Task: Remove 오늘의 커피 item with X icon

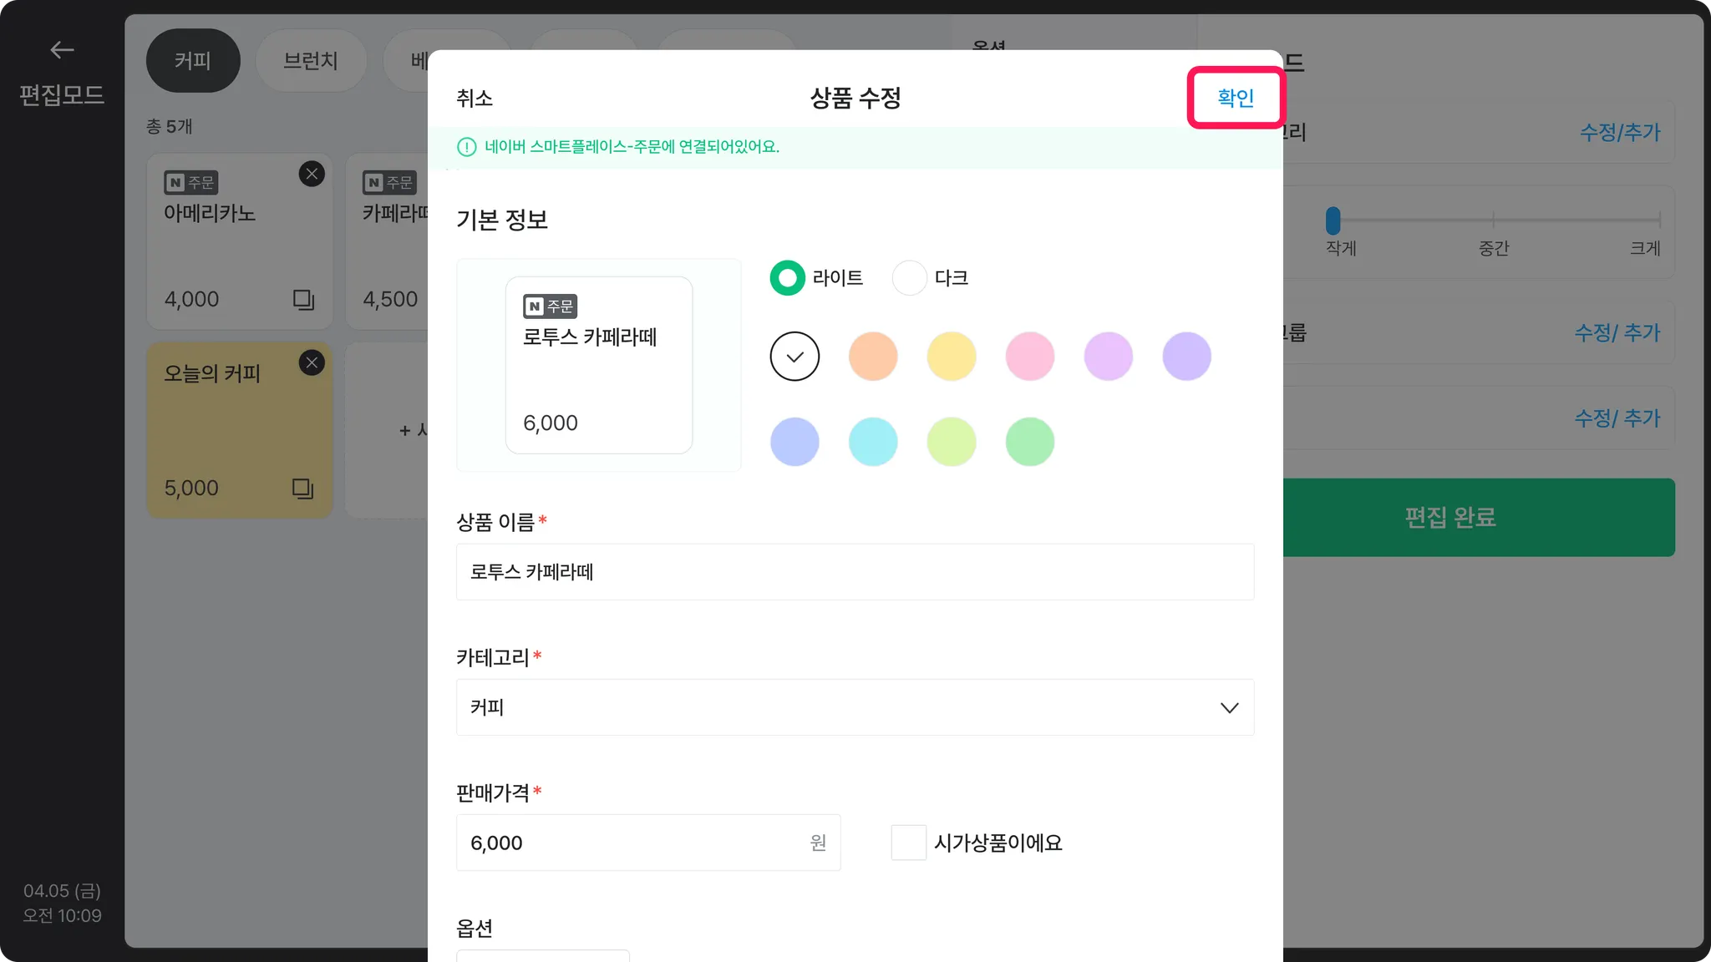Action: click(x=312, y=362)
